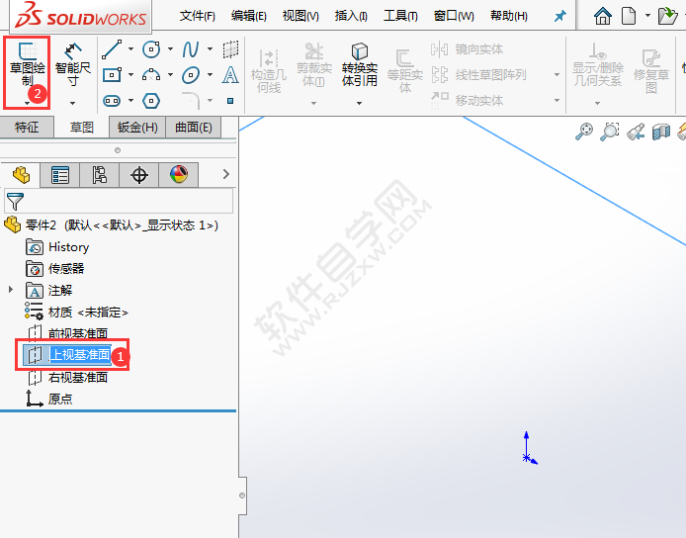Screen dimensions: 686x538
Task: Show more manager tabs with chevron arrow
Action: pos(226,174)
